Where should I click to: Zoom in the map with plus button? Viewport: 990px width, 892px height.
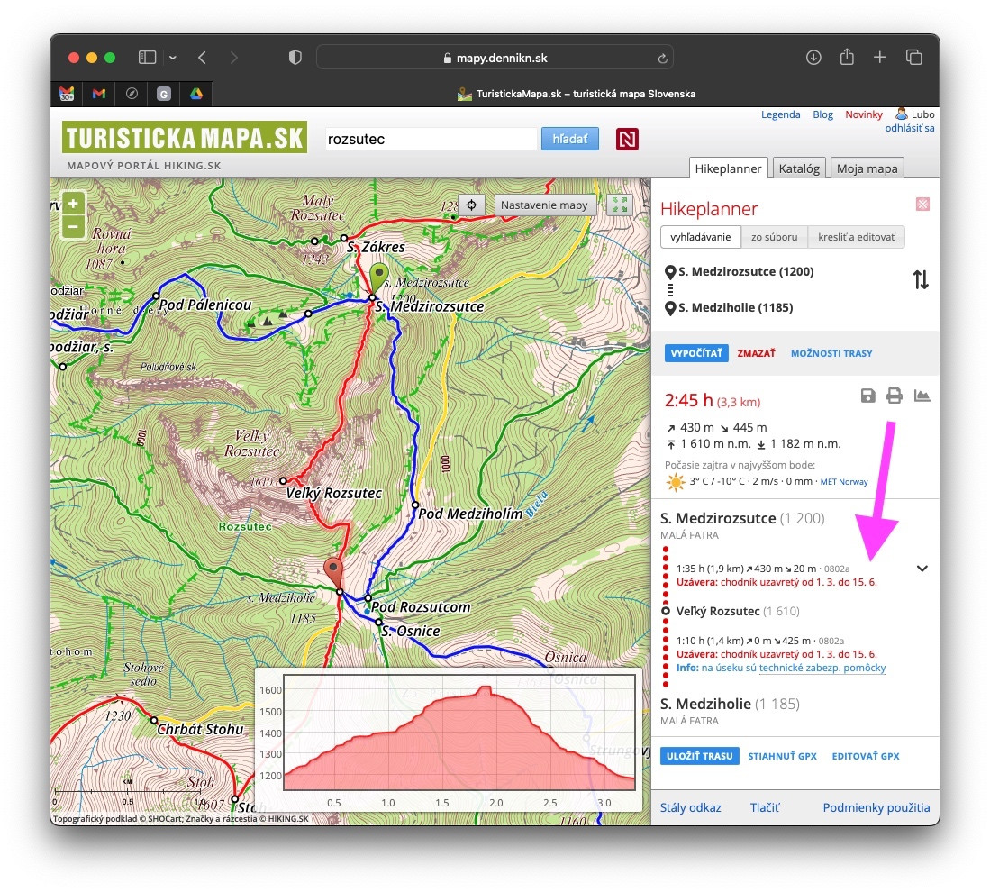coord(74,203)
